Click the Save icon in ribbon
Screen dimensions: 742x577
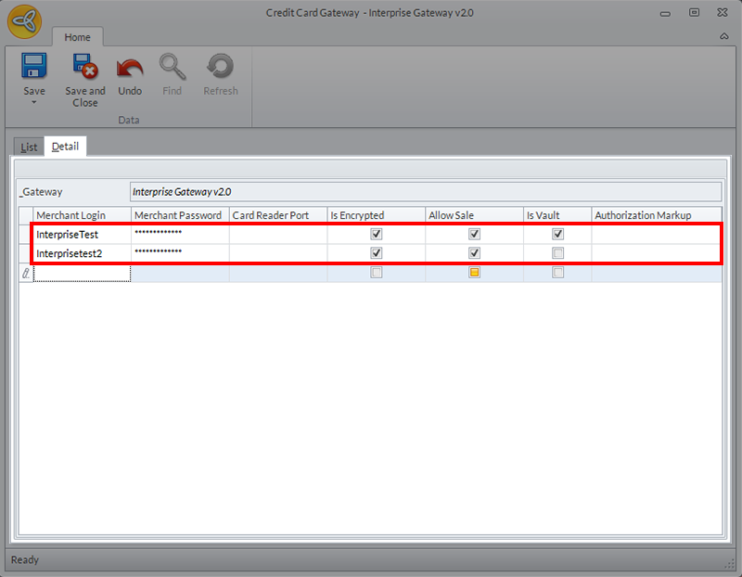click(x=34, y=67)
